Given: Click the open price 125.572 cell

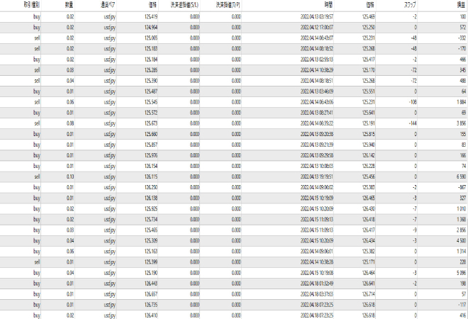Looking at the screenshot, I should coord(151,113).
